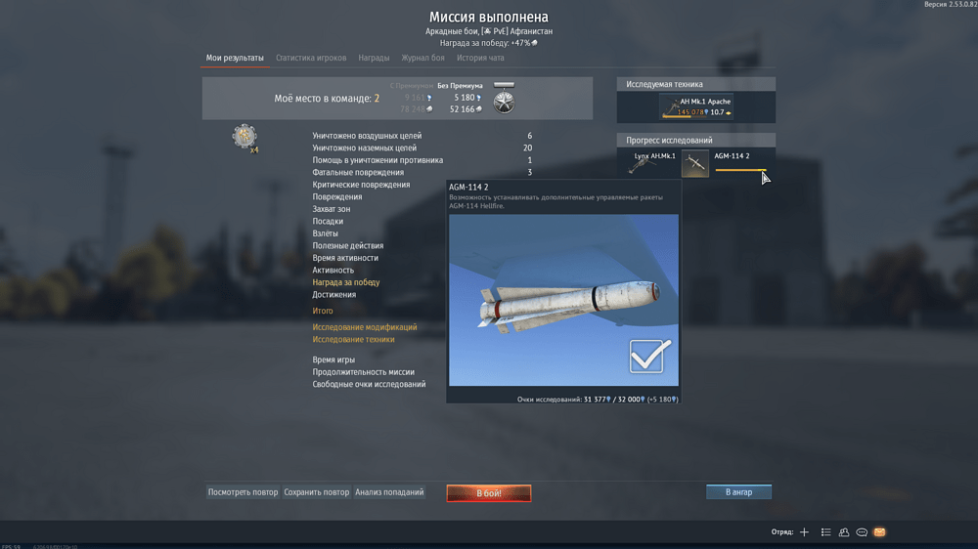Open the chat bubble icon
Viewport: 978px width, 549px height.
pos(862,532)
